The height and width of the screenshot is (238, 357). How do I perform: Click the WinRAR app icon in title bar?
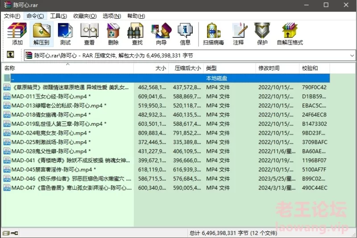8,5
